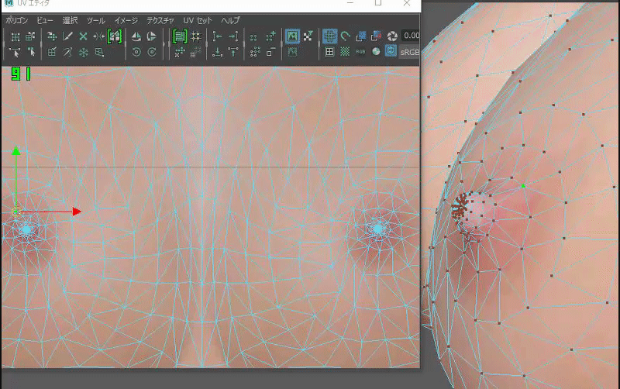Image resolution: width=620 pixels, height=389 pixels.
Task: Open the ヘルプ menu
Action: 231,20
